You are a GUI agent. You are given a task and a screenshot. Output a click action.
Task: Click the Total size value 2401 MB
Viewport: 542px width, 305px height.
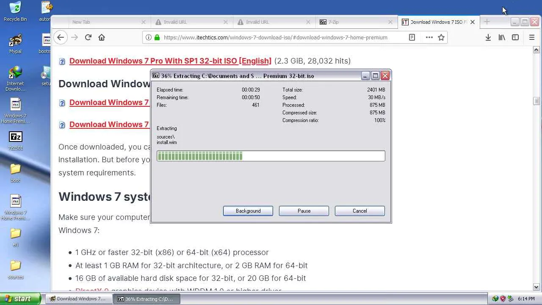[x=376, y=90]
